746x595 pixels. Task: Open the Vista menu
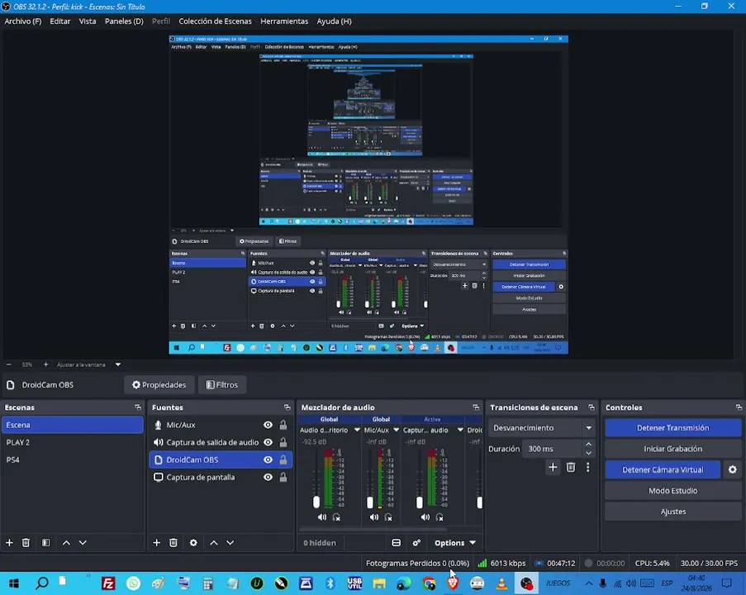point(88,21)
